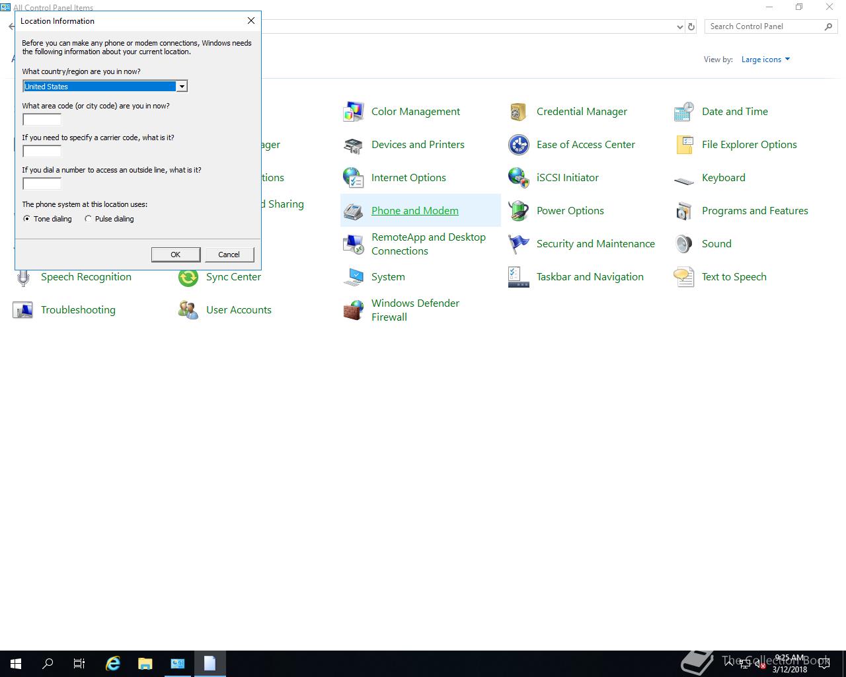Click the outside line number input field
This screenshot has width=846, height=677.
(42, 184)
